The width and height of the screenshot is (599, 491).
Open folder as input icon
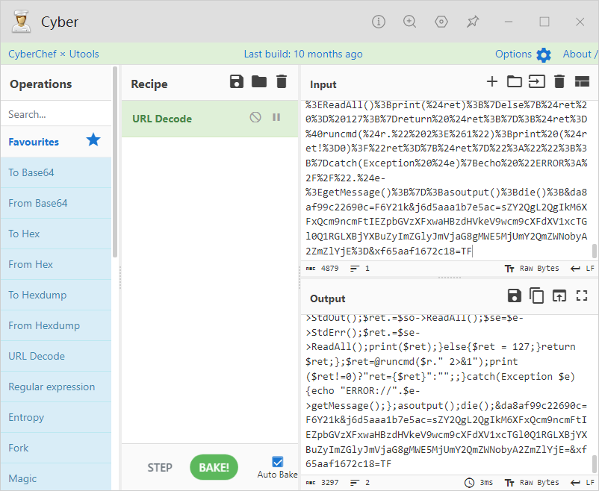tap(515, 81)
